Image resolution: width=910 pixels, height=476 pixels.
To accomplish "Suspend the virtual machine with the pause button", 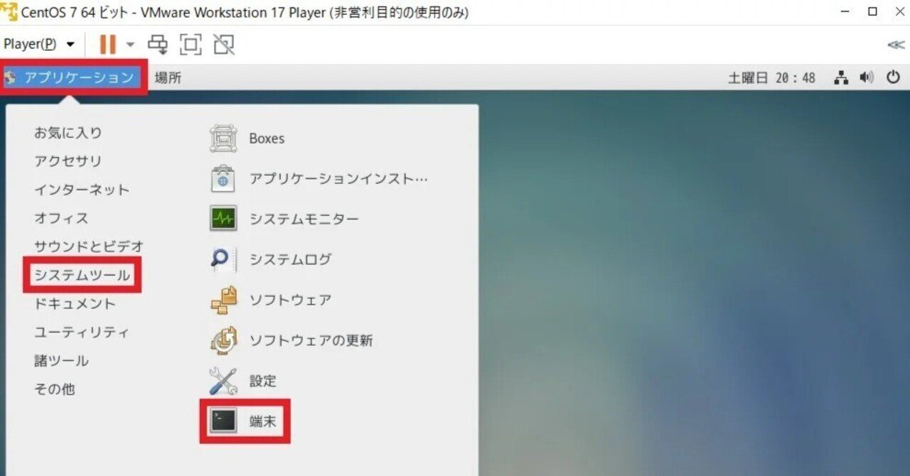I will (107, 44).
